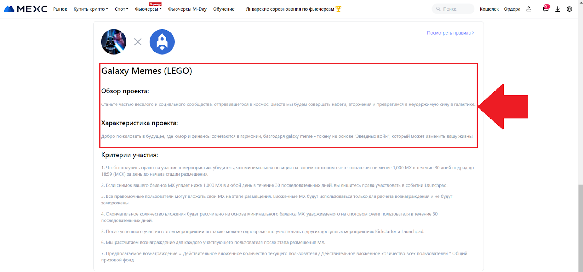The width and height of the screenshot is (583, 272).
Task: Expand the Спот dropdown
Action: pos(121,9)
